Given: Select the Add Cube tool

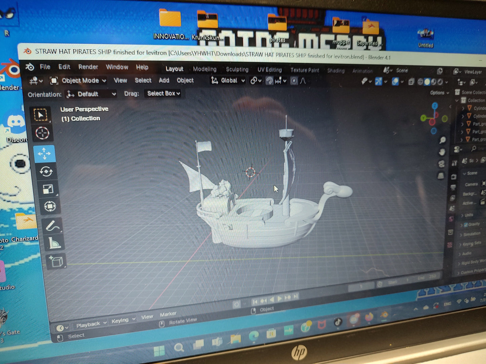Looking at the screenshot, I should click(x=56, y=261).
